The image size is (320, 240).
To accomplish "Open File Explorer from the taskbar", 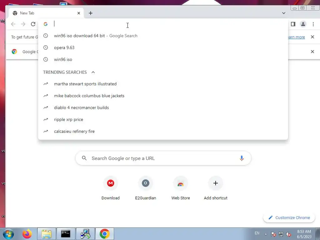I will pos(47,234).
